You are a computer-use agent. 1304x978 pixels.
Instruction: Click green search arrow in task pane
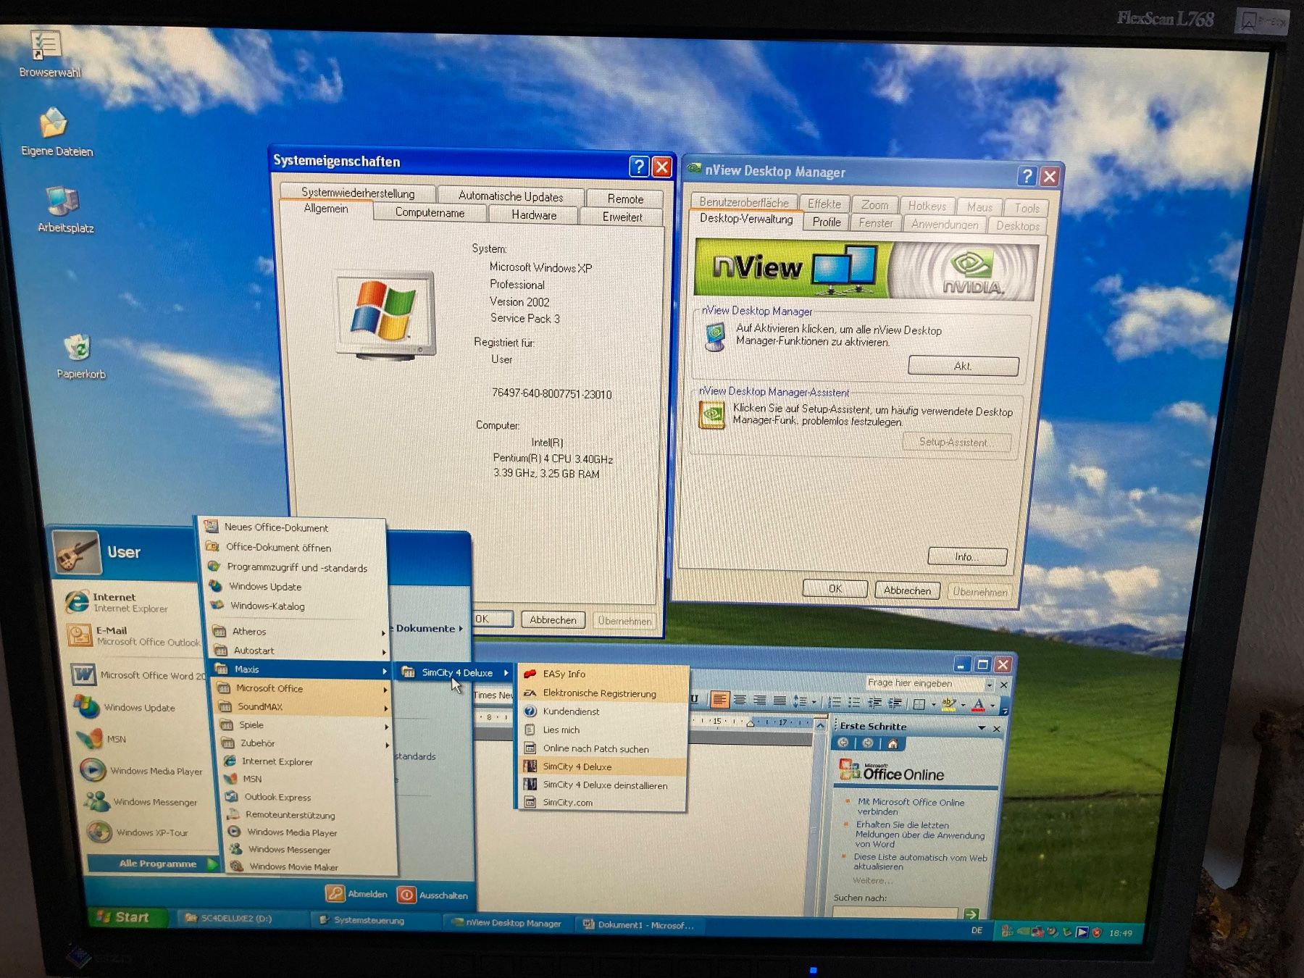click(971, 914)
